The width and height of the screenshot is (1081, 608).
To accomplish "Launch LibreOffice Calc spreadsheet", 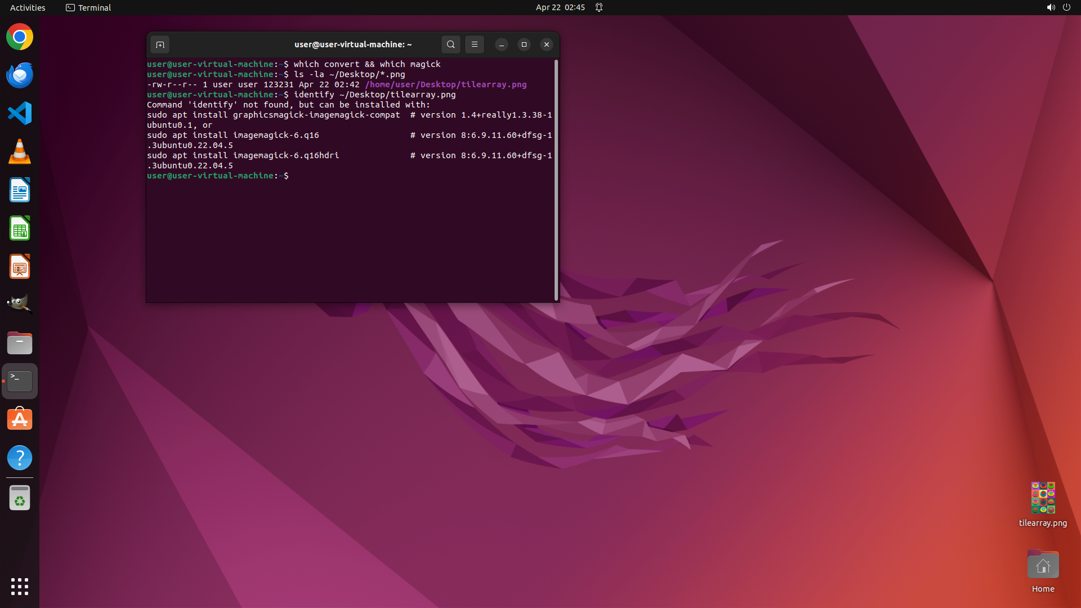I will tap(20, 229).
